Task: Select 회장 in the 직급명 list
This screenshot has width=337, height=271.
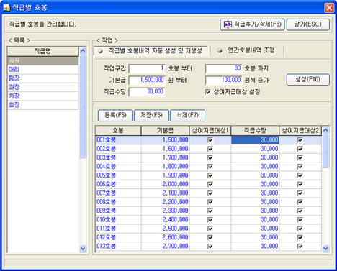Action: (x=43, y=105)
